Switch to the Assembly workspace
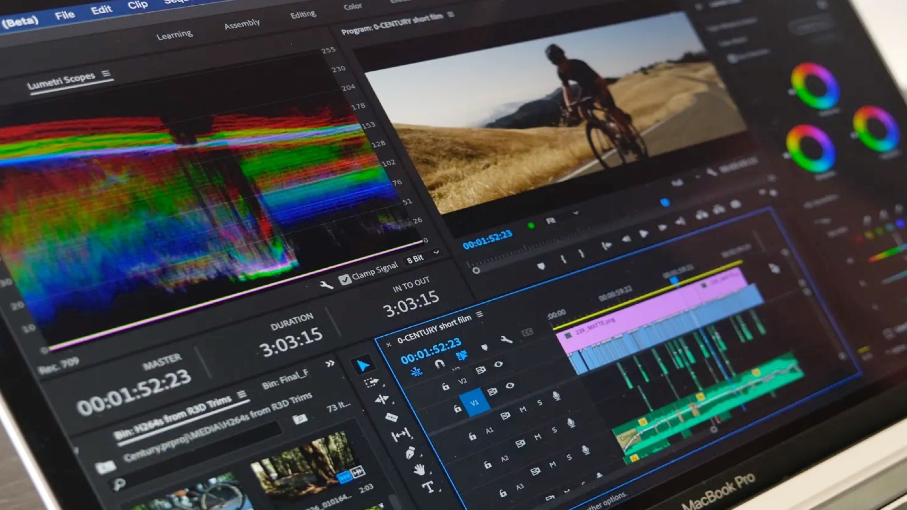Screen dimensions: 907x510 (x=242, y=24)
